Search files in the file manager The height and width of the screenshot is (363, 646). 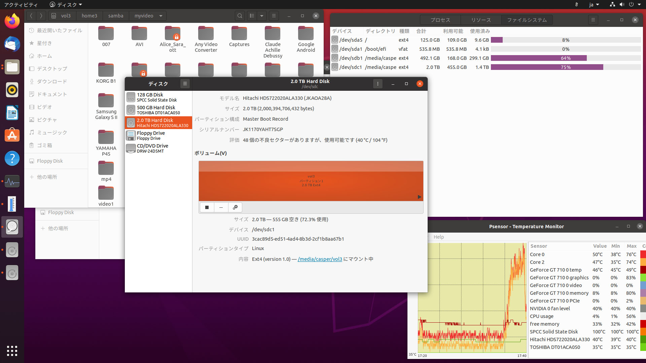tap(240, 16)
